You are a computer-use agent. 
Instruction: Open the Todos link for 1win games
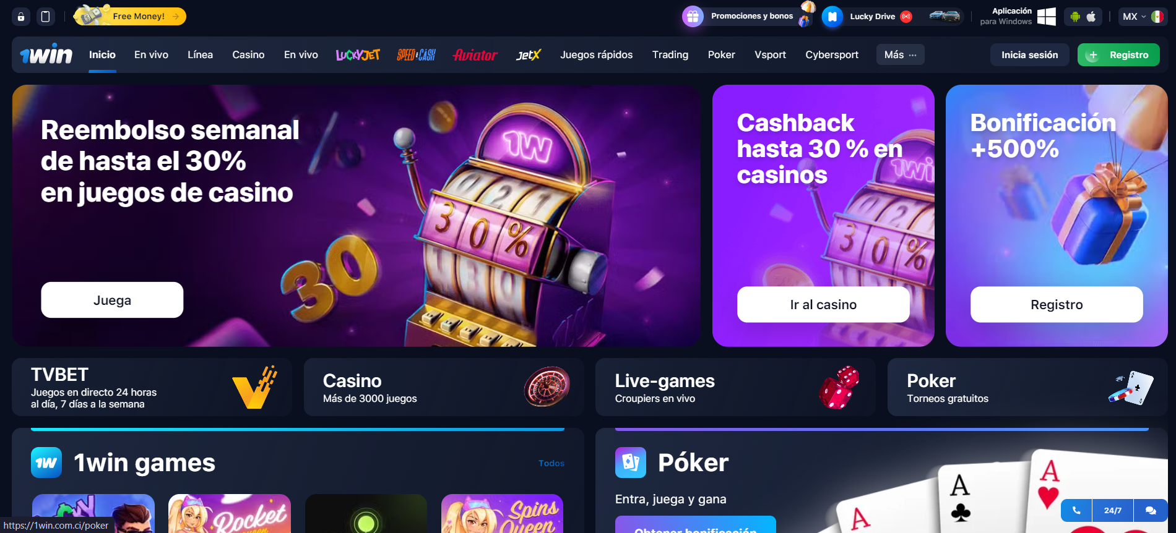[x=551, y=463]
